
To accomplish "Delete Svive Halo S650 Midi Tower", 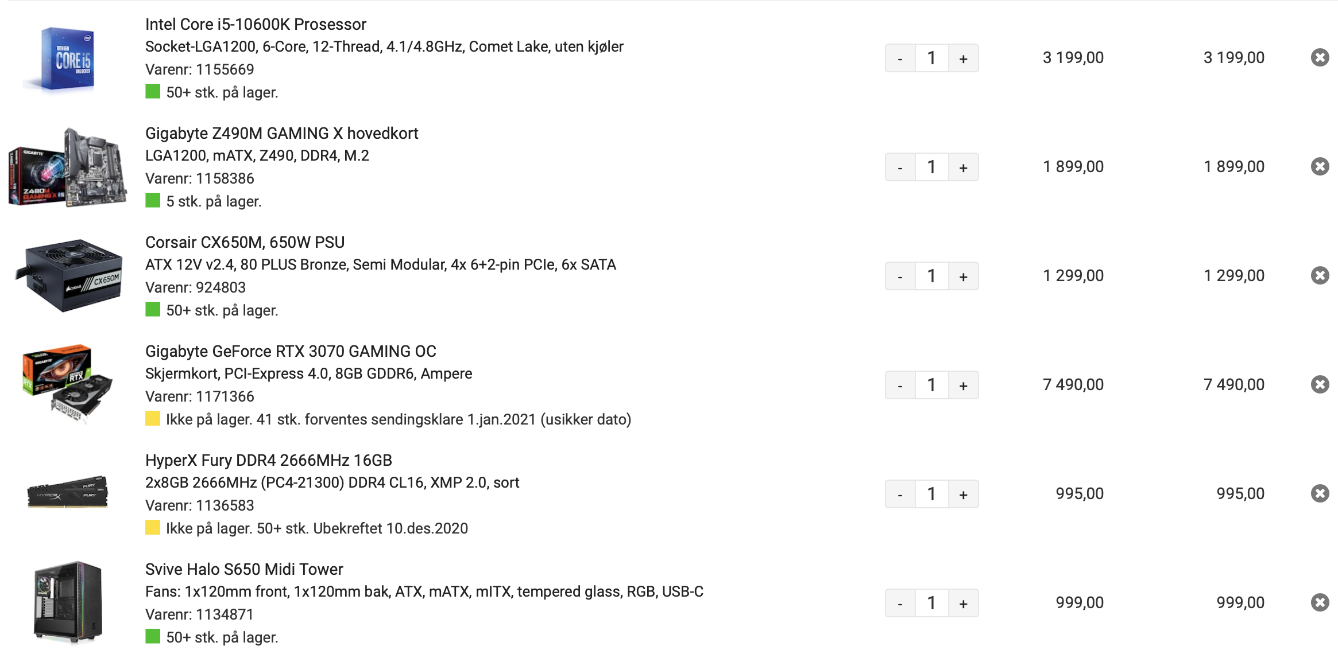I will (1320, 602).
